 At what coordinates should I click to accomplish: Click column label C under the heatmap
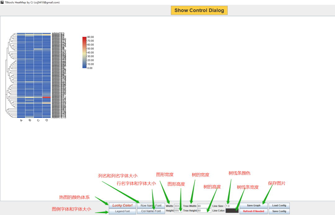(x=38, y=120)
